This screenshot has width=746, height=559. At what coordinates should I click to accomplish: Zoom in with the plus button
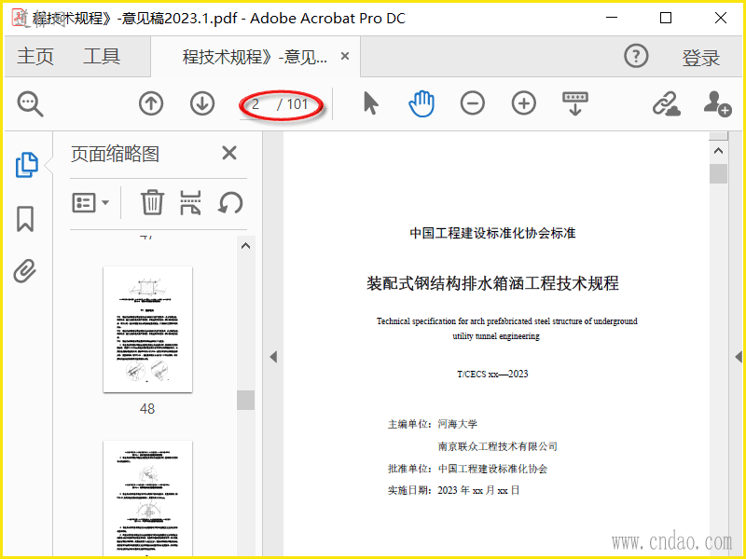(523, 103)
